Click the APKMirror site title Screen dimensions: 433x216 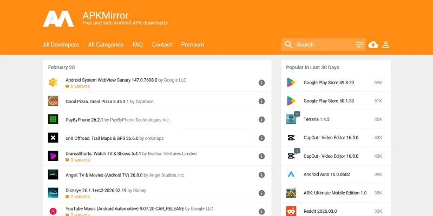point(106,16)
